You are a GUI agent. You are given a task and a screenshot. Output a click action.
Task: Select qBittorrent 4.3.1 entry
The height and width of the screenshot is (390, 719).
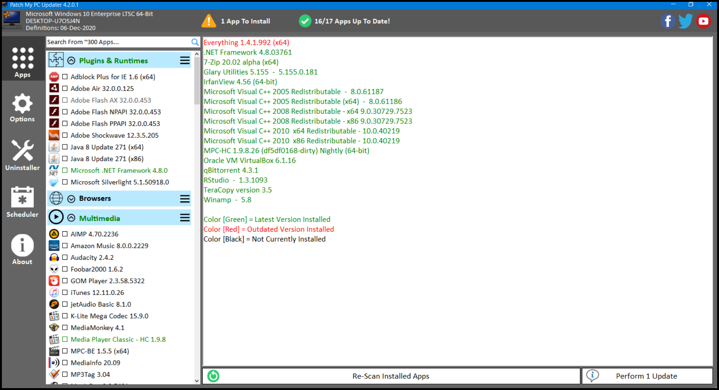click(x=231, y=170)
